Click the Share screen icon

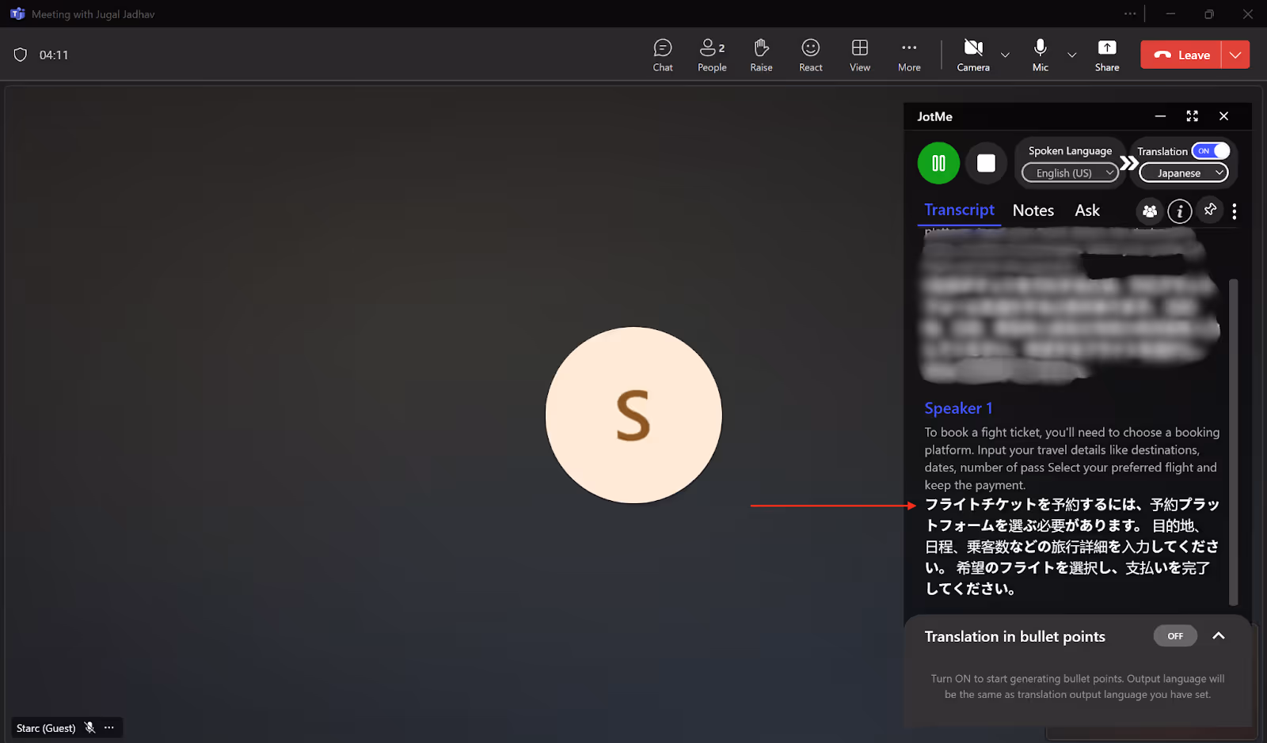point(1107,55)
